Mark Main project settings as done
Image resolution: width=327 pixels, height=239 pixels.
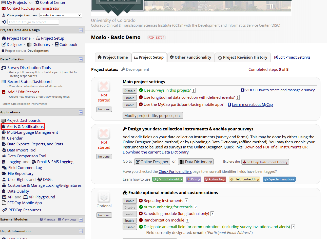tap(104, 109)
